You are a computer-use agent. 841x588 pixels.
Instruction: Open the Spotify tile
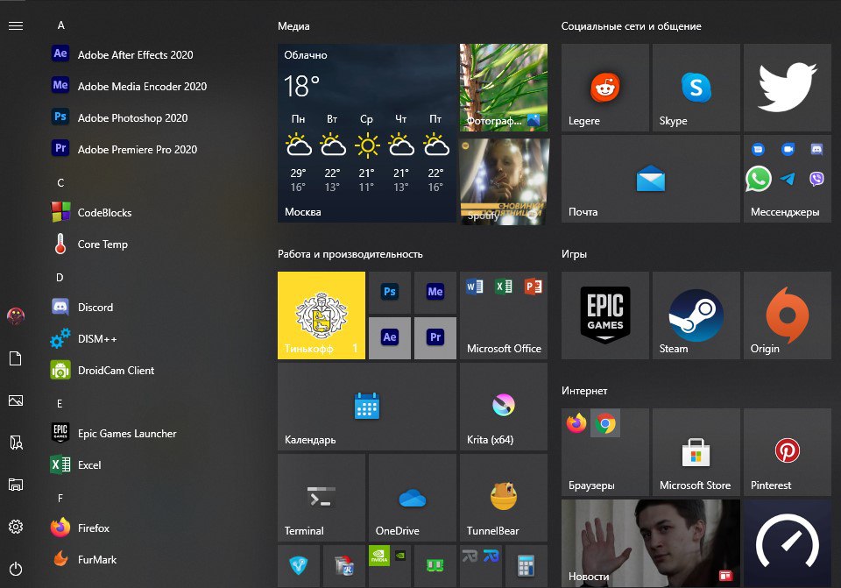point(504,181)
